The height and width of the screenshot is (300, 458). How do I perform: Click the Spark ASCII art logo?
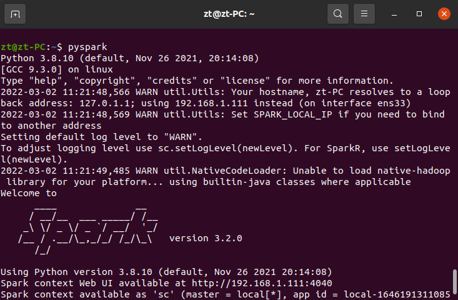(x=87, y=231)
